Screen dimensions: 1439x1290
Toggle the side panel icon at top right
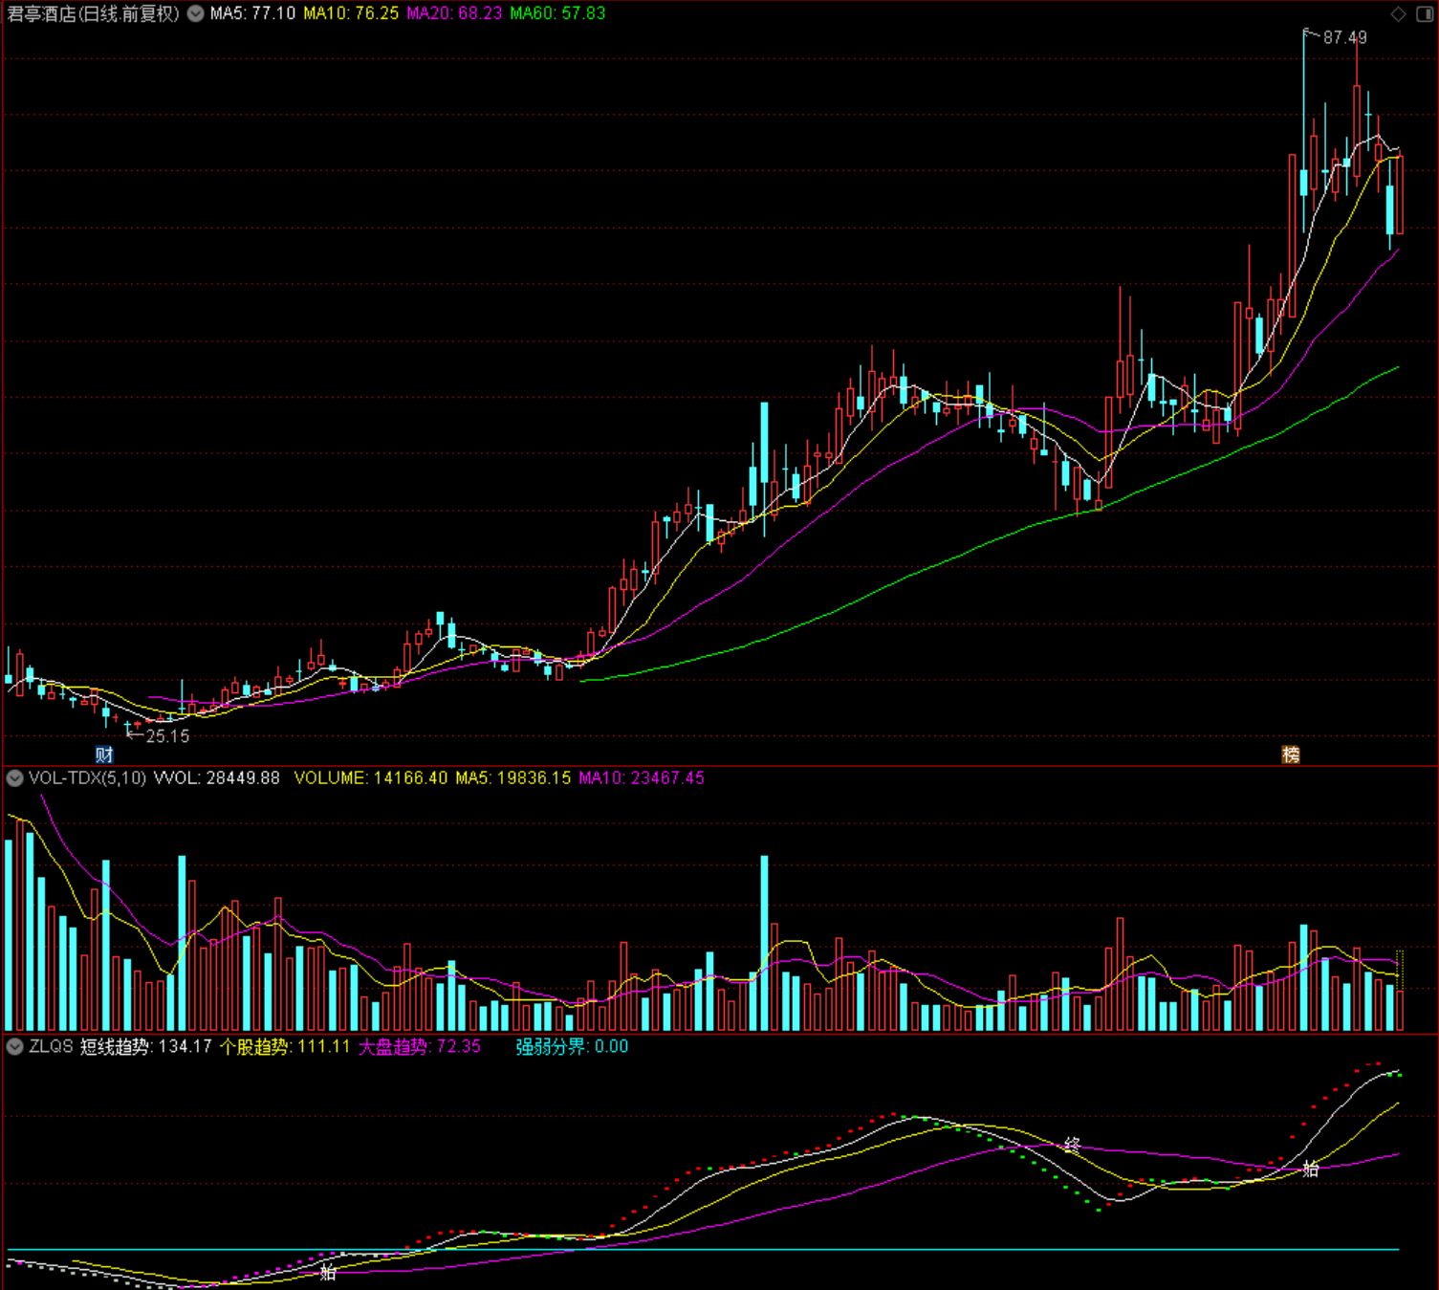pyautogui.click(x=1424, y=13)
